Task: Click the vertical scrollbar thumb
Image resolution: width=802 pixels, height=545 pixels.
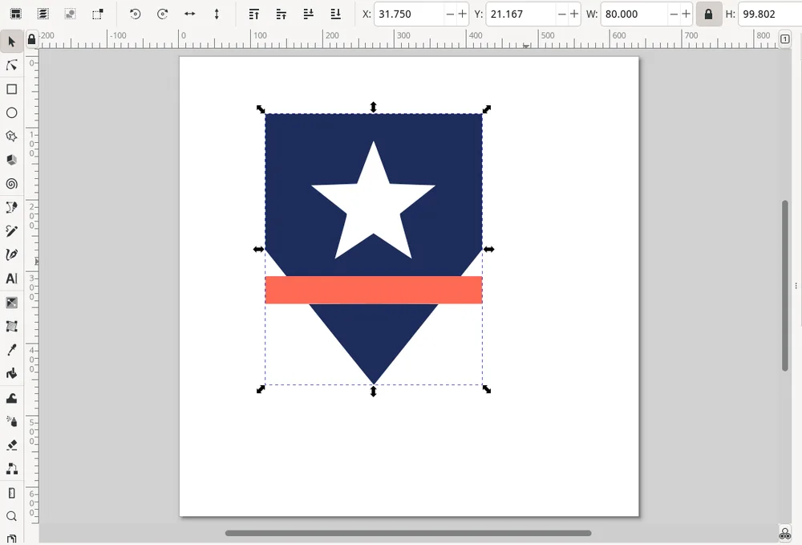Action: (x=784, y=286)
